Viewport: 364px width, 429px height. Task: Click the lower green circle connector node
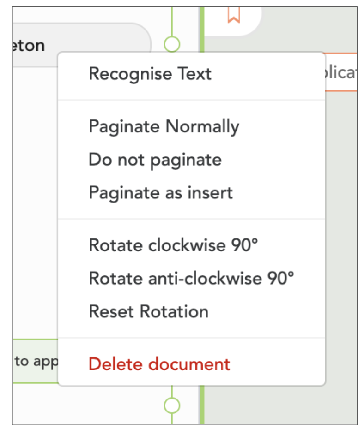172,405
